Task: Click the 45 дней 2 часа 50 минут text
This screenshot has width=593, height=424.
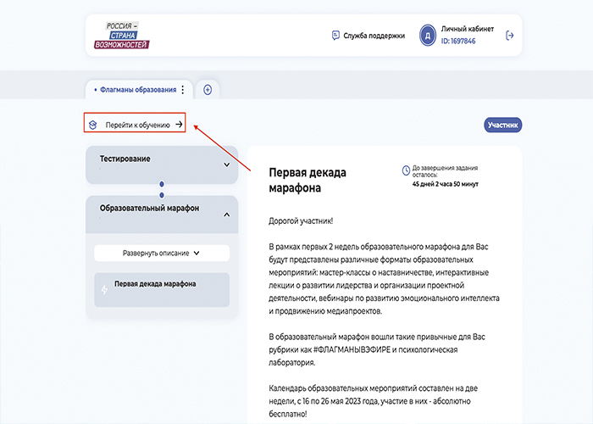Action: [x=445, y=184]
